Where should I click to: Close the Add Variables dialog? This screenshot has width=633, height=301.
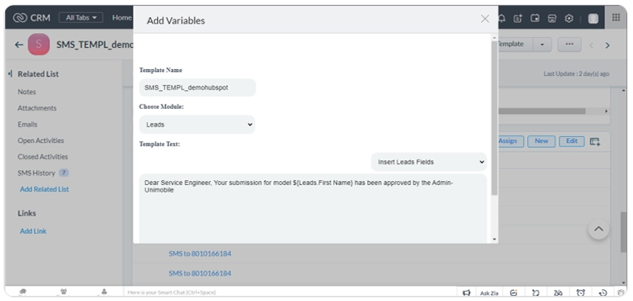tap(485, 19)
